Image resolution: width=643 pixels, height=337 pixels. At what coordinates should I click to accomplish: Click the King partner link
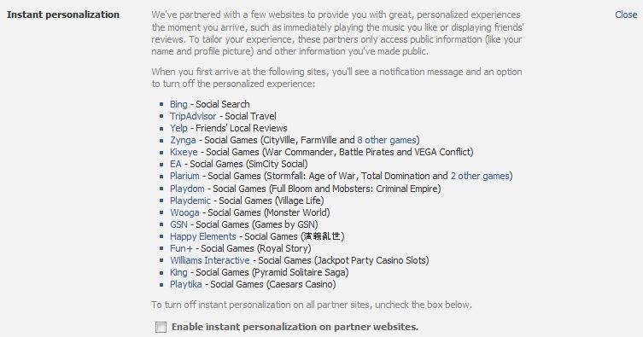pyautogui.click(x=178, y=272)
